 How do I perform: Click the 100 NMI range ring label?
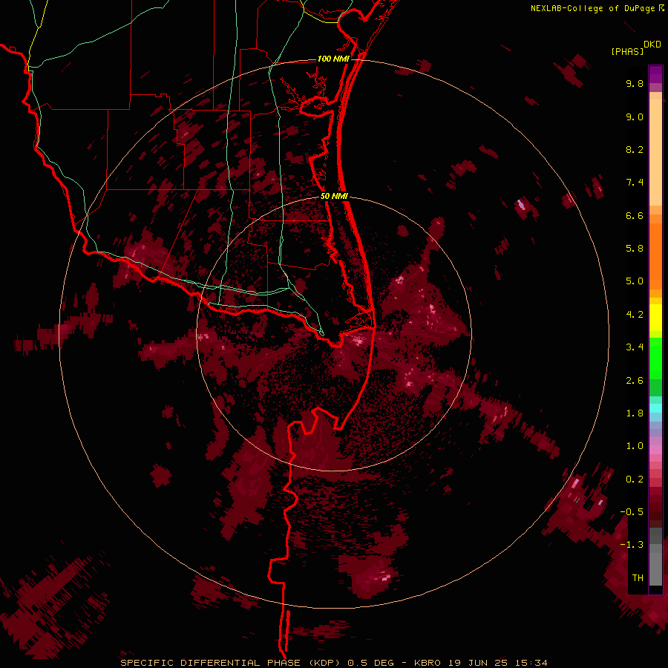click(x=333, y=59)
